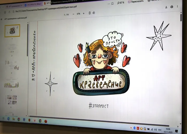Viewport: 187px width, 134px height.
Task: Click the rotate document icon
Action: tap(94, 13)
